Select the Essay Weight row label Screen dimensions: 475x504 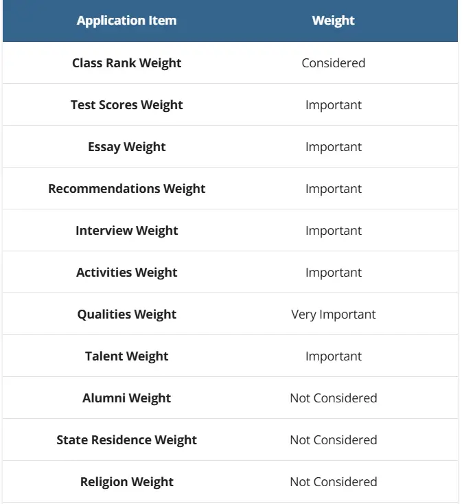pos(126,147)
